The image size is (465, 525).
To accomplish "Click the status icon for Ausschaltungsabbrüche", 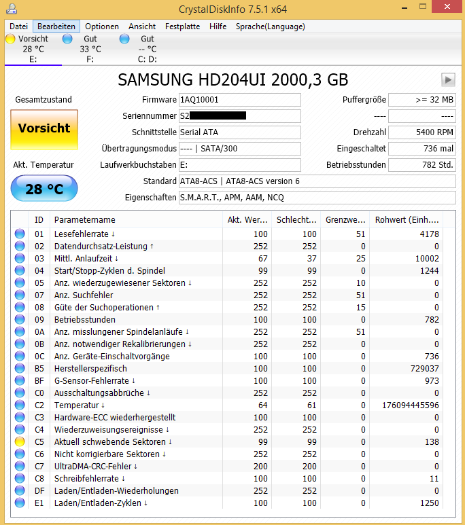I will coord(20,393).
